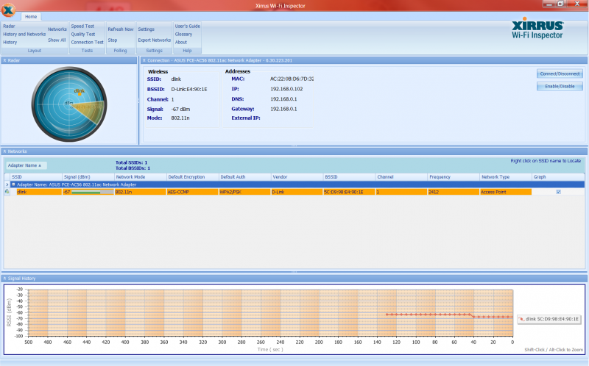Sort by Adapter Name group button

click(26, 165)
